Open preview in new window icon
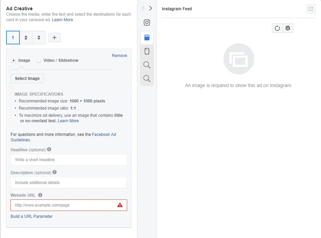This screenshot has width=321, height=238. 311,9
